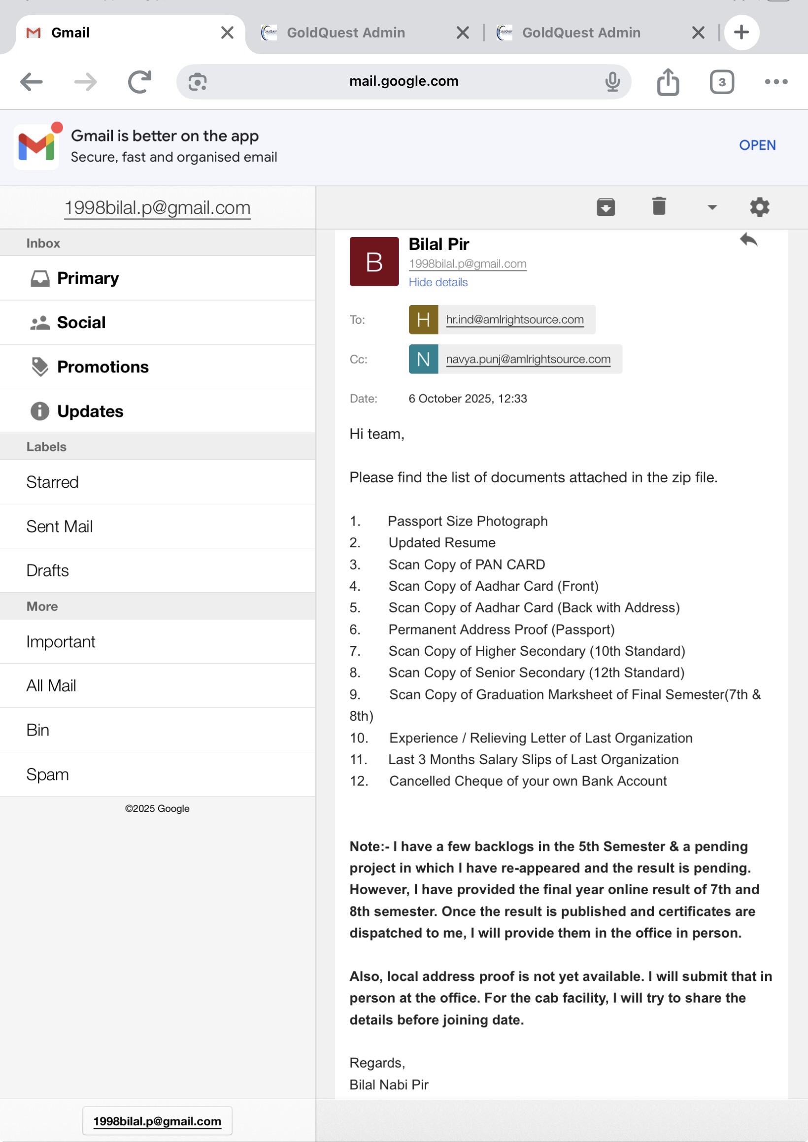Open the Promotions inbox category
808x1142 pixels.
[102, 367]
